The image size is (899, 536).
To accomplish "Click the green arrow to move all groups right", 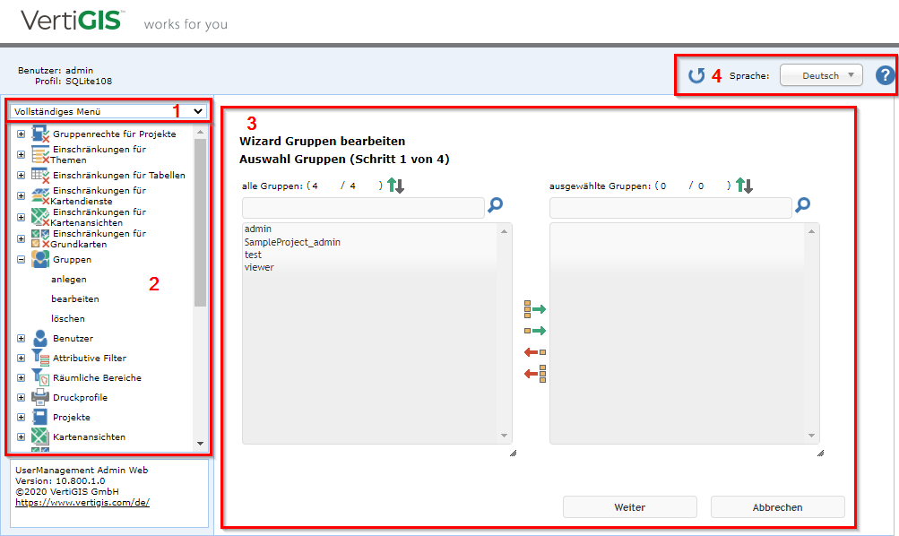I will [x=533, y=307].
